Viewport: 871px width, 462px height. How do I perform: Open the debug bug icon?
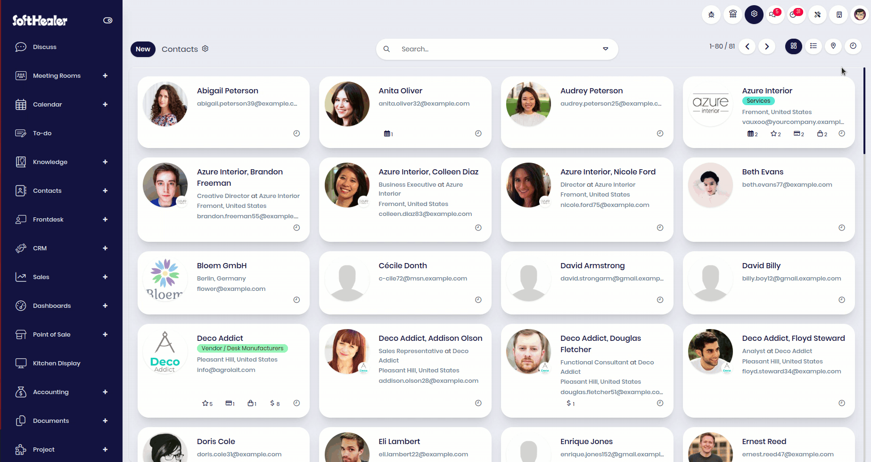coord(711,15)
